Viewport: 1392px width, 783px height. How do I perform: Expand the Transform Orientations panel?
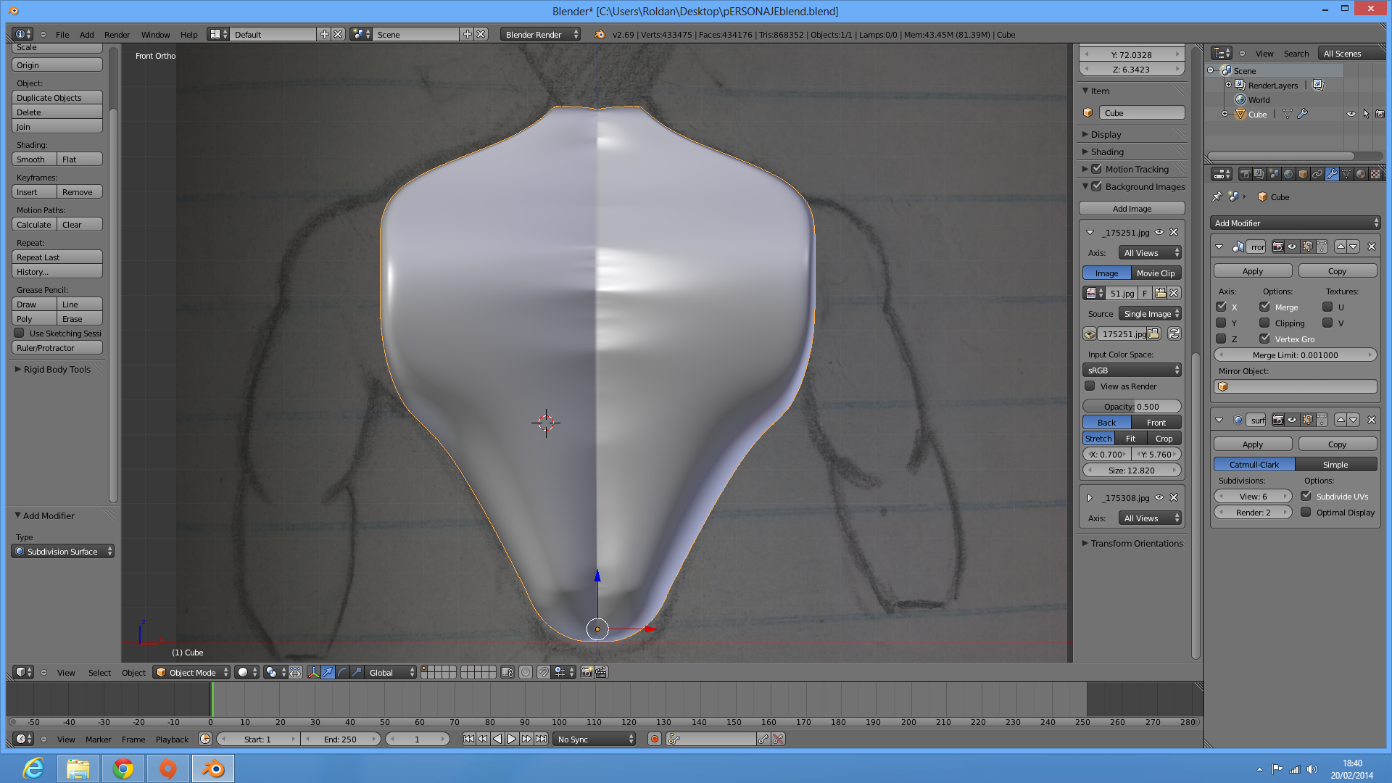click(1136, 543)
